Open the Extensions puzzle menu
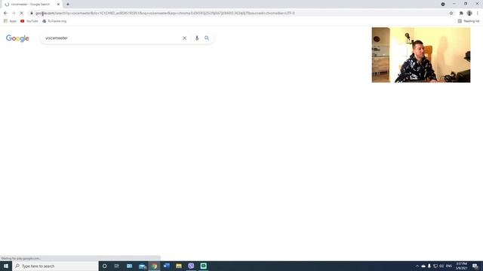The height and width of the screenshot is (271, 483). point(461,14)
